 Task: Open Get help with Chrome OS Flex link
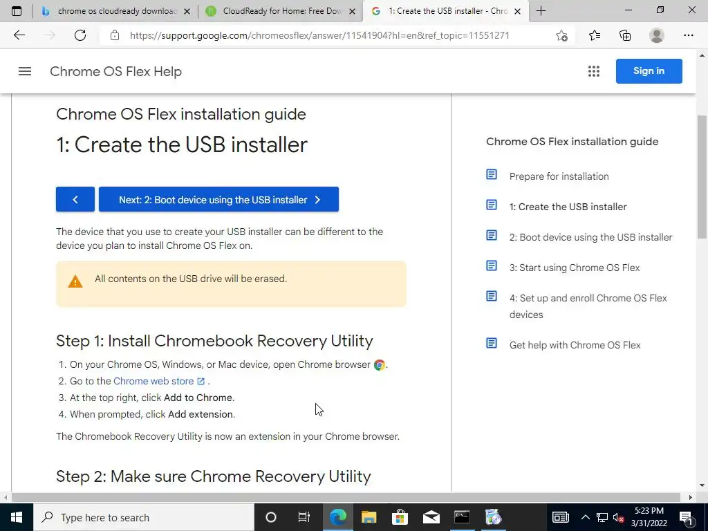click(575, 345)
